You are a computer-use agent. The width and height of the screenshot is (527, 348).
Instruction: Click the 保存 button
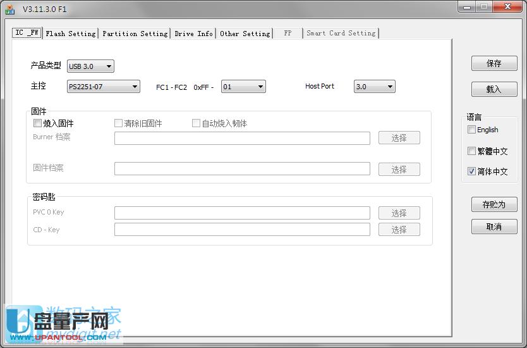coord(494,63)
